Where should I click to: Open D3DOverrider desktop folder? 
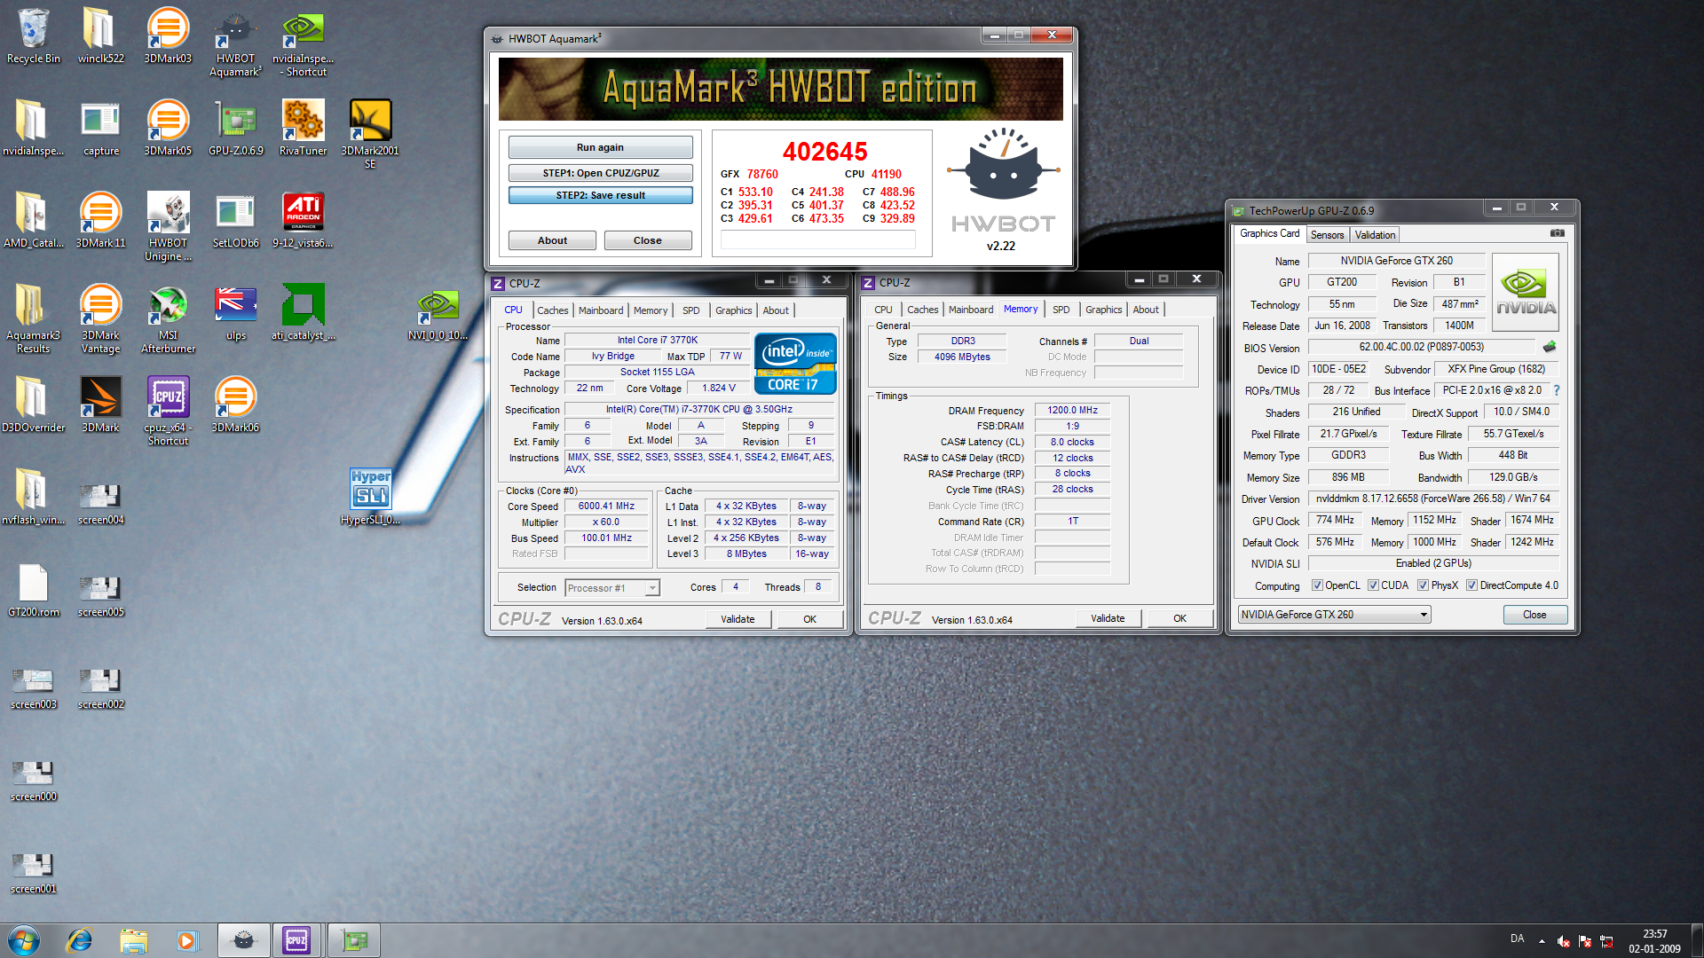(34, 404)
